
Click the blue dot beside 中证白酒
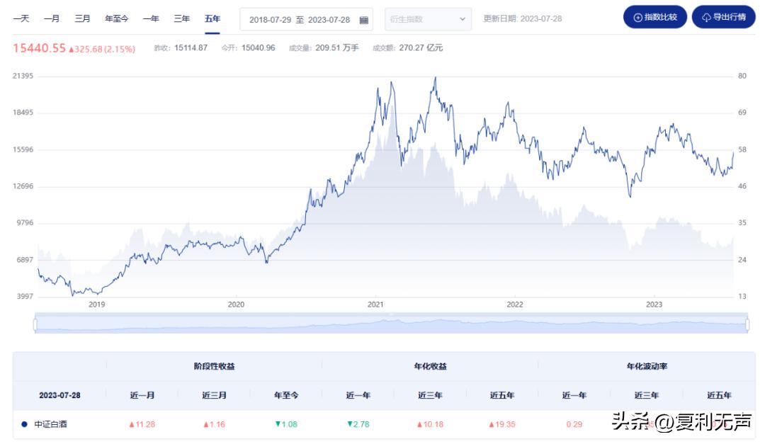pos(24,424)
